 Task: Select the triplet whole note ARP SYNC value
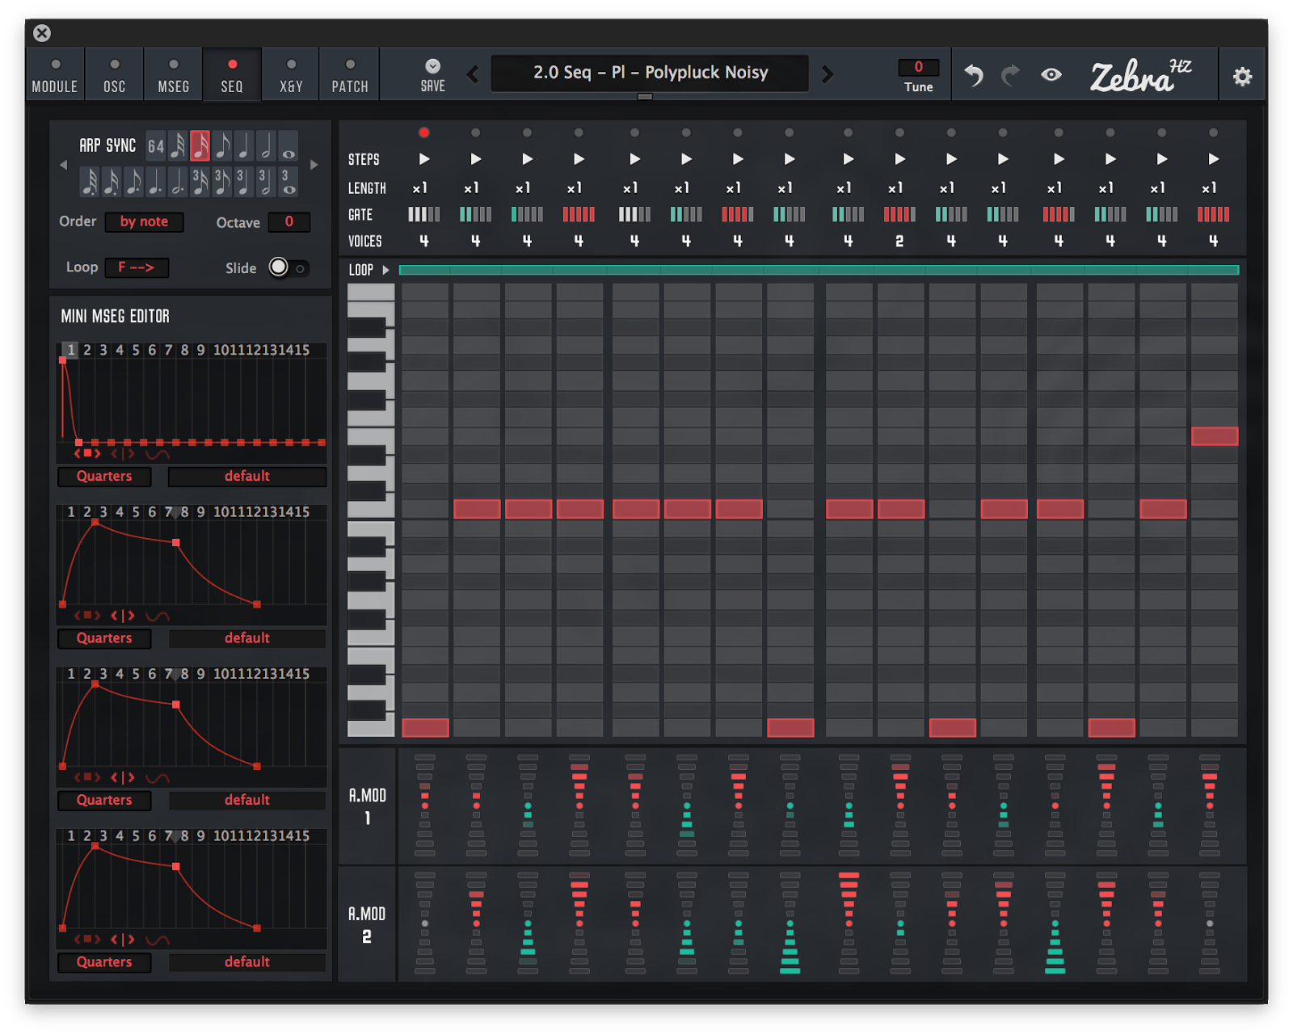[288, 182]
